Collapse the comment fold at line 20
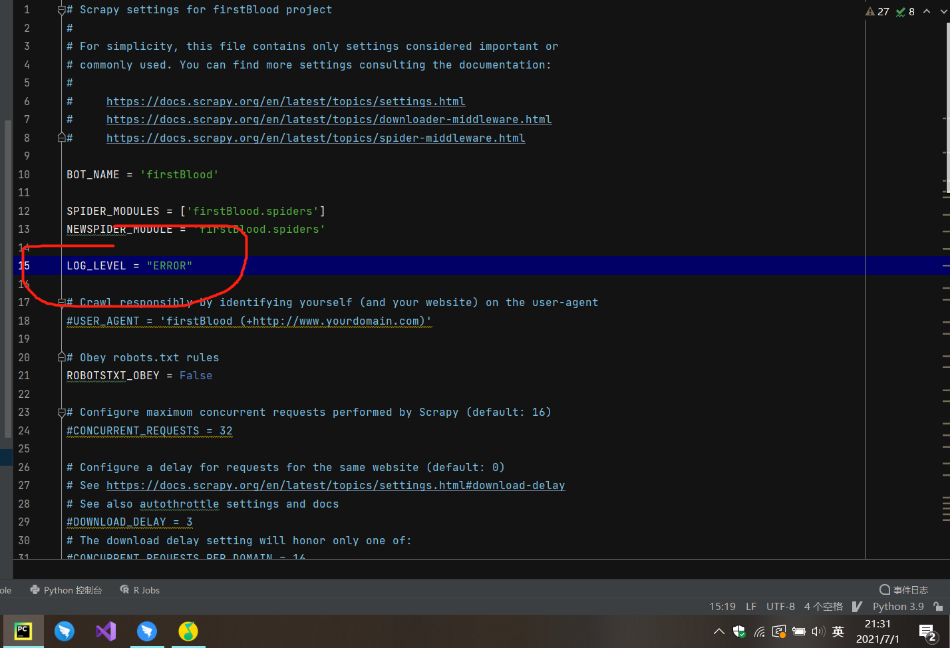This screenshot has height=648, width=950. [x=61, y=357]
